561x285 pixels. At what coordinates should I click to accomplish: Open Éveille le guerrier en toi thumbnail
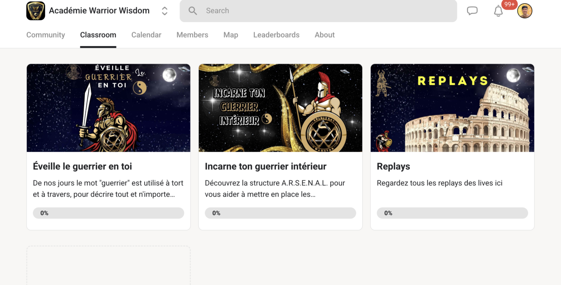[108, 108]
